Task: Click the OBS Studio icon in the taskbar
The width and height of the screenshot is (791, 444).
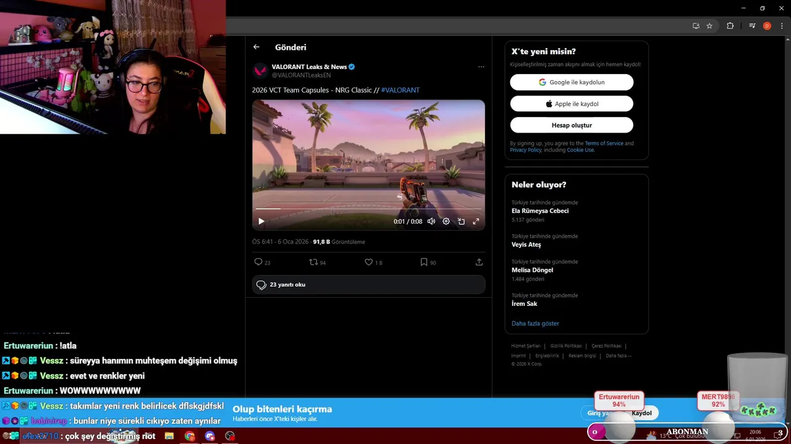Action: pos(230,436)
